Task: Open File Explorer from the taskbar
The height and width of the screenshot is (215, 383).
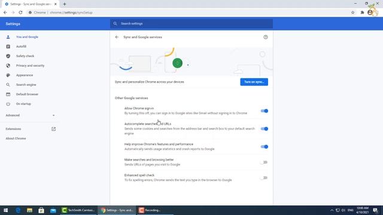Action: click(29, 210)
